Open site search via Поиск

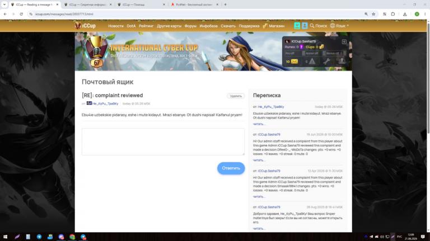[x=319, y=26]
